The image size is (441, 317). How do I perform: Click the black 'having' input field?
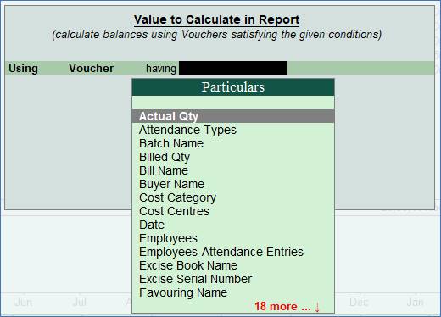point(233,68)
